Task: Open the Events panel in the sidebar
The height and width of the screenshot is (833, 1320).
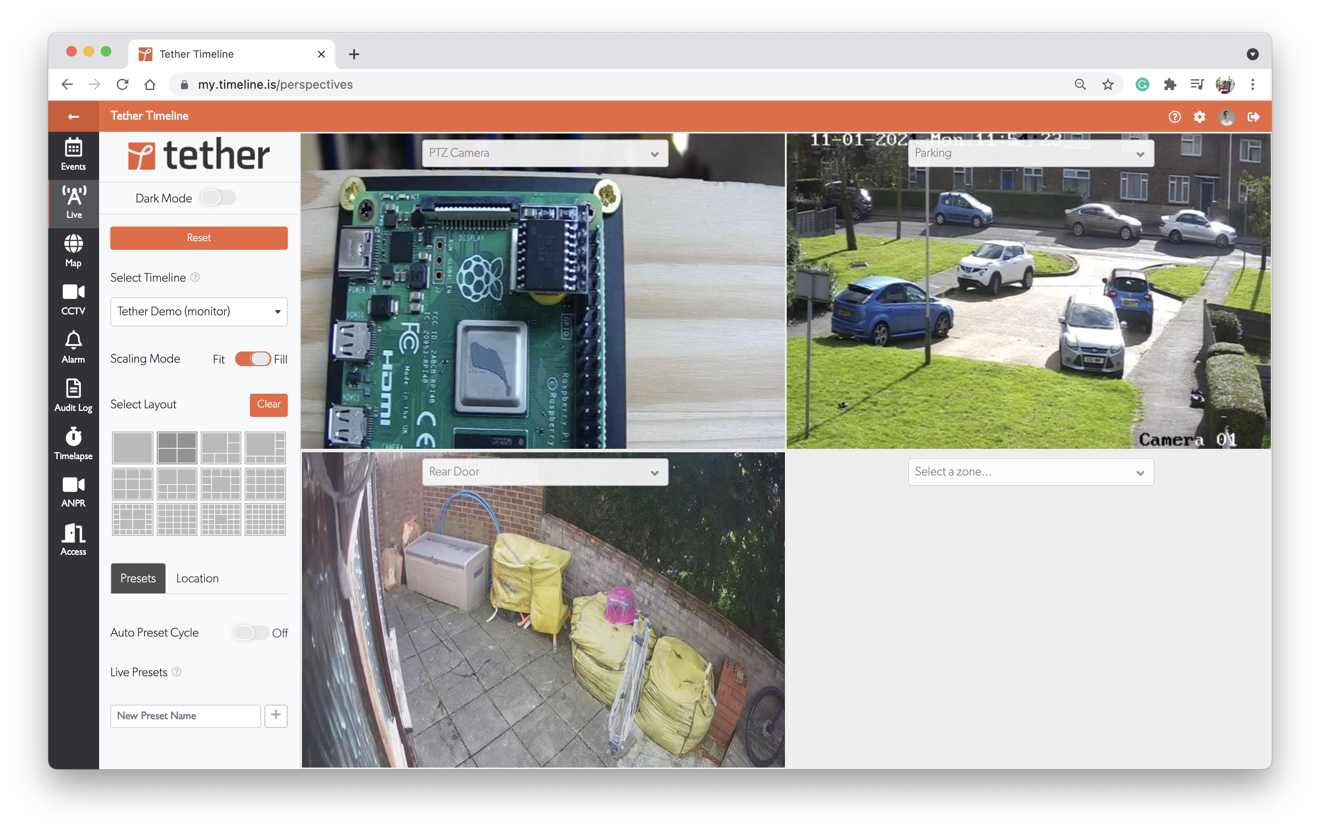Action: [73, 154]
